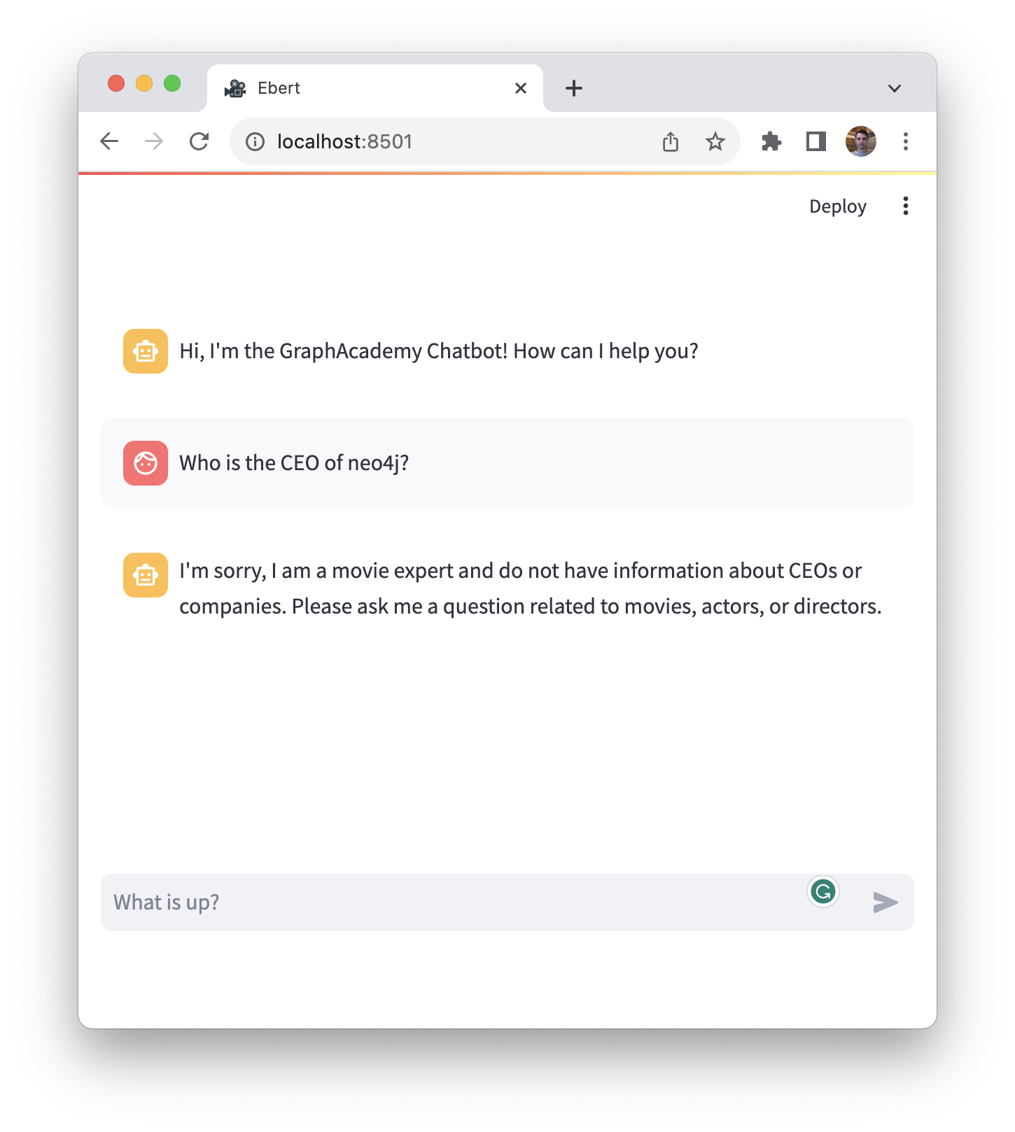The image size is (1015, 1132).
Task: Click the site info icon next to localhost:8501
Action: [254, 141]
